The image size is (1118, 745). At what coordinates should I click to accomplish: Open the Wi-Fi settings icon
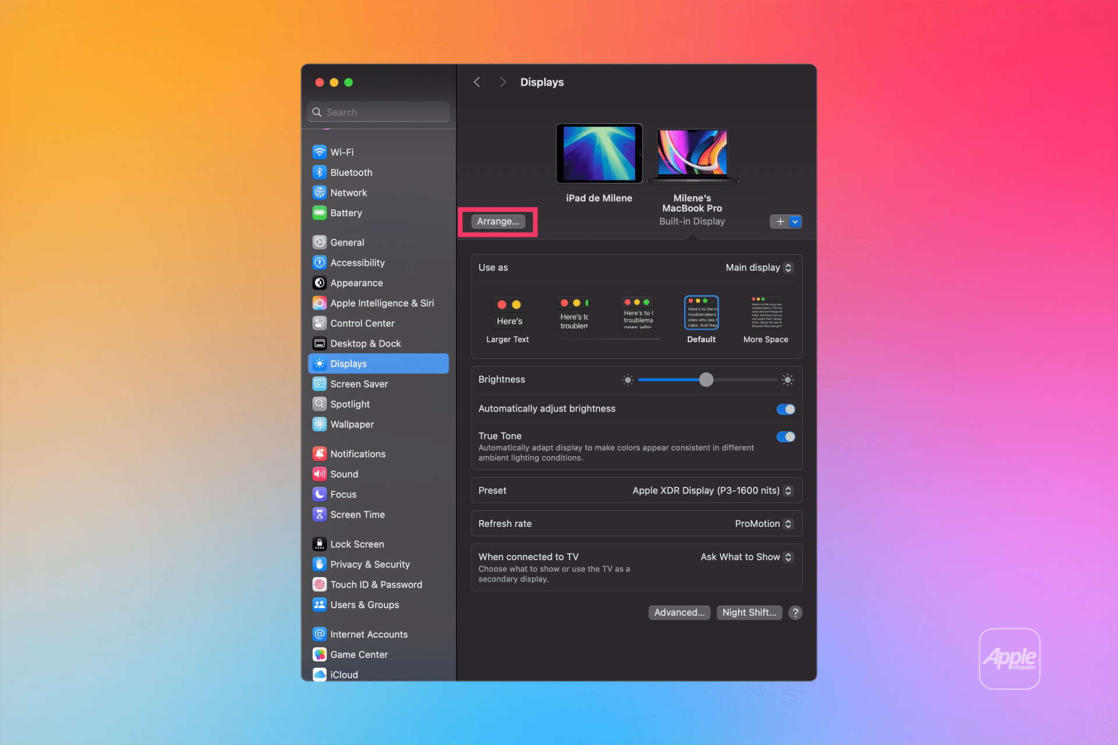tap(319, 152)
